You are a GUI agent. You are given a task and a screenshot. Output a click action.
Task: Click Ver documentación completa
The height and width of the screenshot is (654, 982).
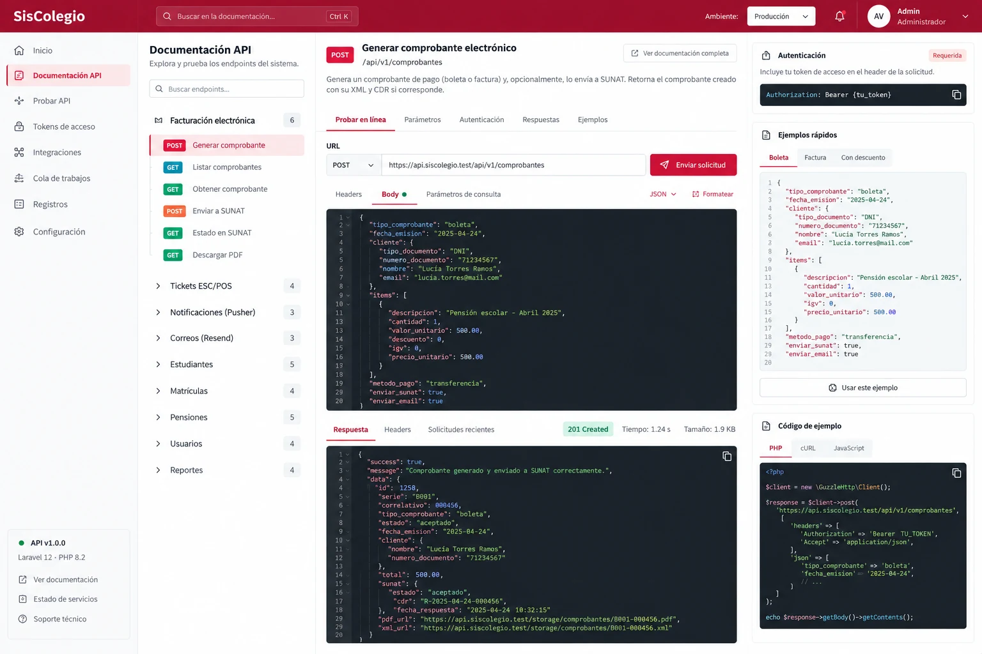coord(680,53)
